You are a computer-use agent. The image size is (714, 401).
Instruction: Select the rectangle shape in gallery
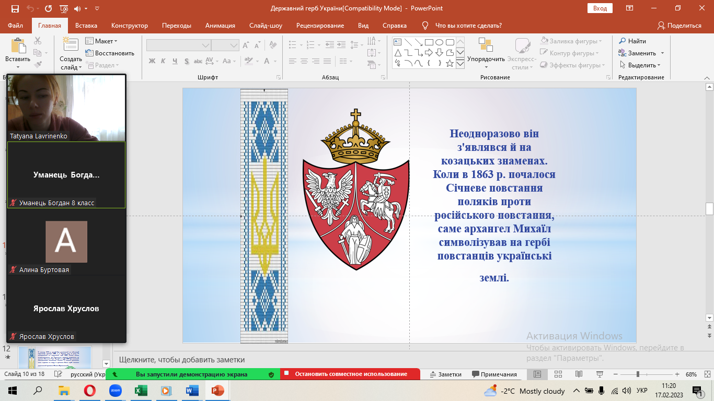click(x=429, y=42)
